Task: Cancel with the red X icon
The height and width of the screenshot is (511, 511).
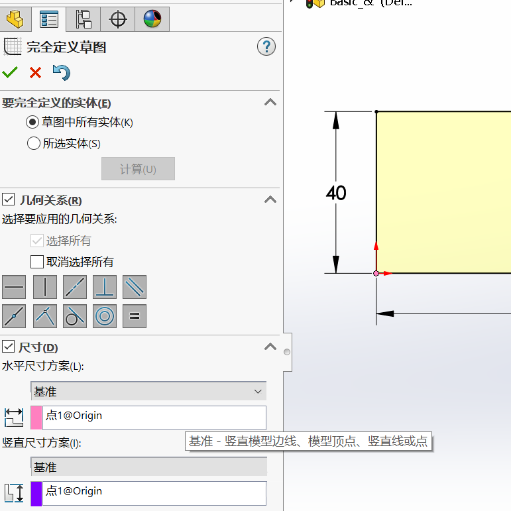Action: click(35, 72)
